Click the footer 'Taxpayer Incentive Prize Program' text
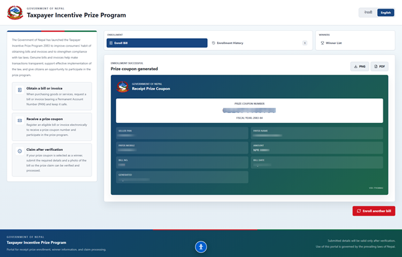This screenshot has width=402, height=257. (37, 242)
